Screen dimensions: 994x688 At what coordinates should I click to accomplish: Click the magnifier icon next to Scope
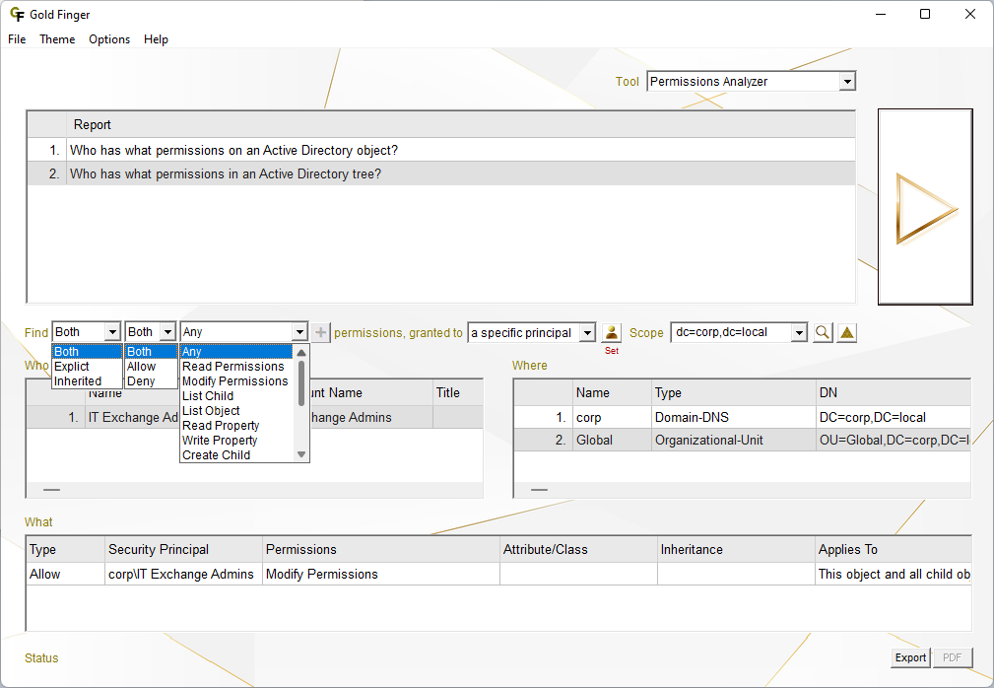[823, 333]
